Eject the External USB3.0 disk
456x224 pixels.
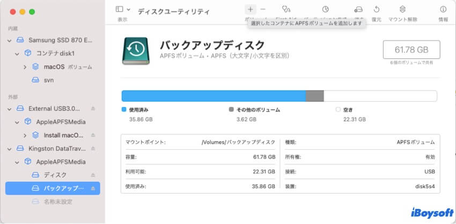pos(93,109)
